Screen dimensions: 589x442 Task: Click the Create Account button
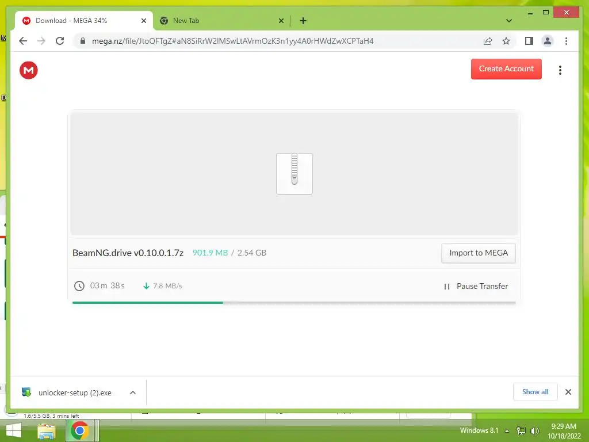pos(506,69)
